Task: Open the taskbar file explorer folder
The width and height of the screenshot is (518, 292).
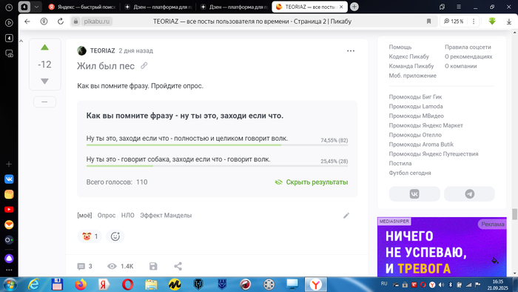Action: pos(151,285)
